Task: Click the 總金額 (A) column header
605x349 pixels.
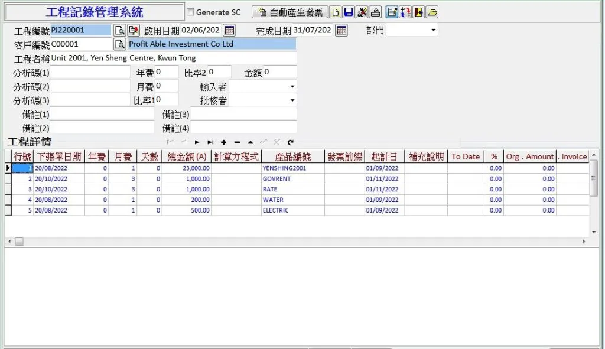Action: pos(186,156)
